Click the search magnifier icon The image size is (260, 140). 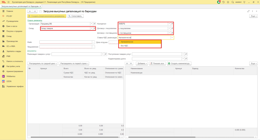pyautogui.click(x=233, y=2)
